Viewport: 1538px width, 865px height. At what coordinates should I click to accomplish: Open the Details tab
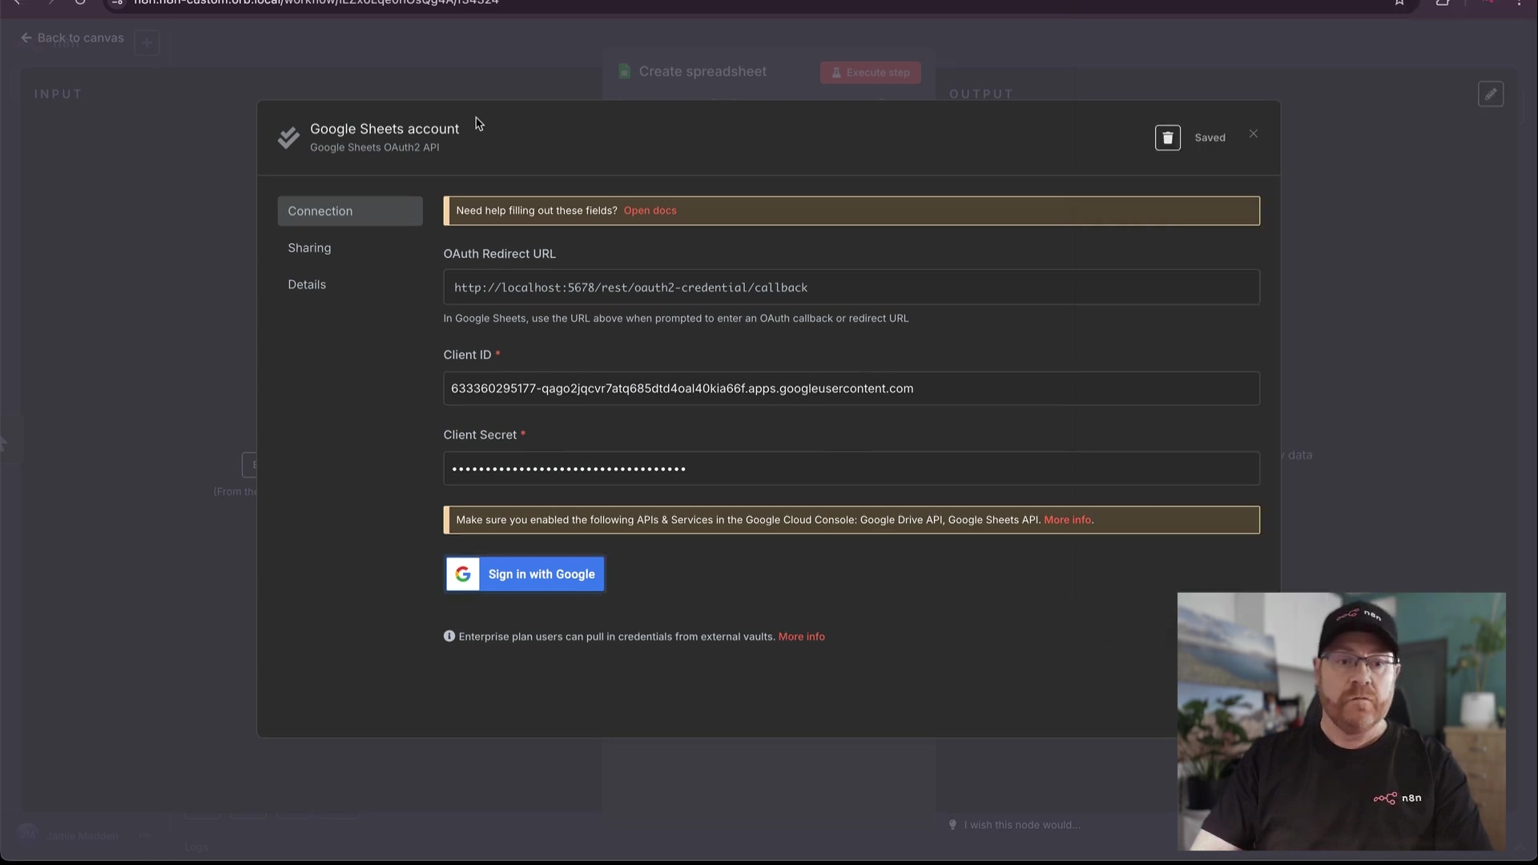[307, 285]
